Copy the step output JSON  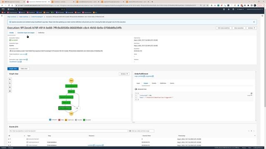click(251, 94)
